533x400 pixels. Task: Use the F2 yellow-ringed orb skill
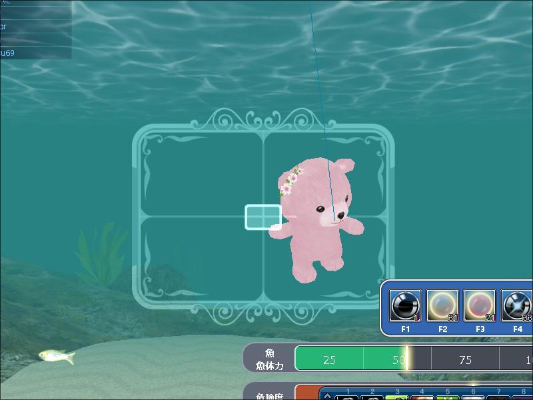(442, 306)
